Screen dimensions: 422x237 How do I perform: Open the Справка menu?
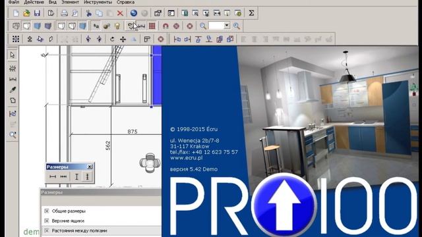coord(125,2)
